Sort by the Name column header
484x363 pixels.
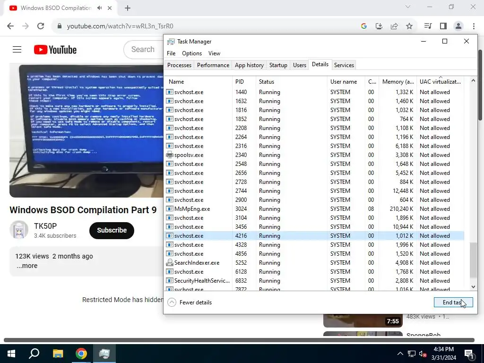[198, 82]
